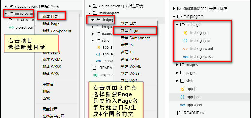This screenshot has height=118, width=251.
Task: Expand the style folder arrow in middle panel
Action: tap(93, 41)
